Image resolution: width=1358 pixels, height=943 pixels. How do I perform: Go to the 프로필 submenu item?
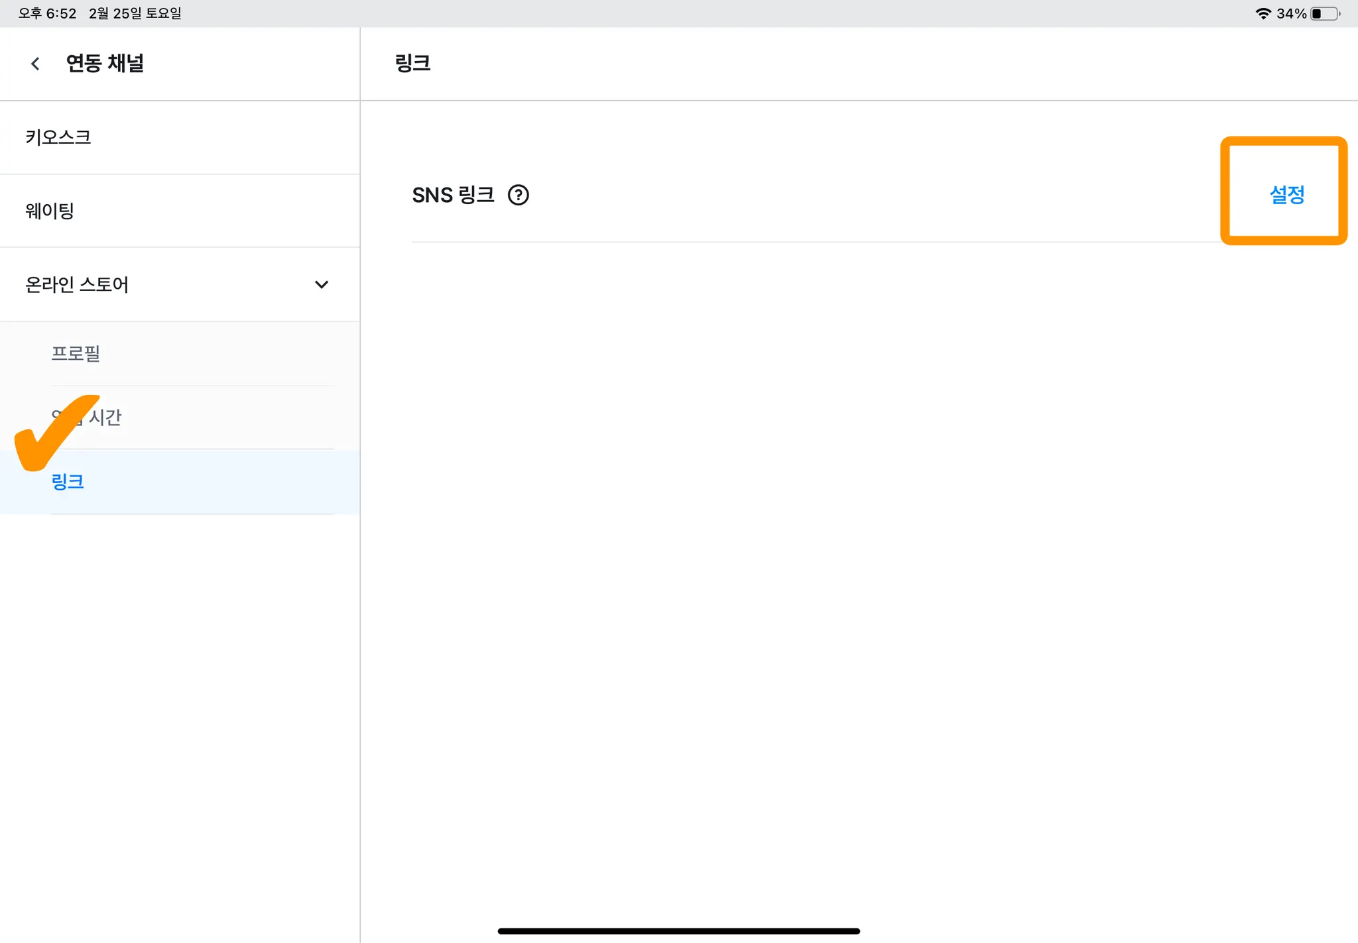click(76, 353)
